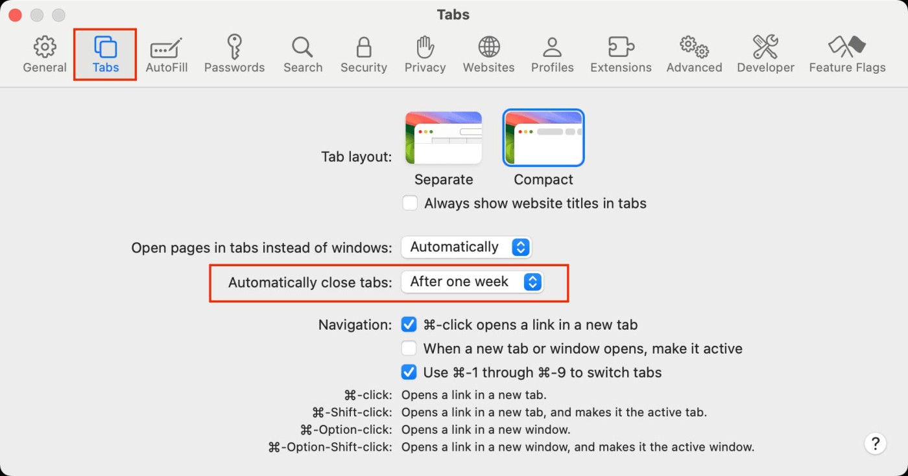908x476 pixels.
Task: Open the AutoFill settings pane
Action: [x=167, y=54]
